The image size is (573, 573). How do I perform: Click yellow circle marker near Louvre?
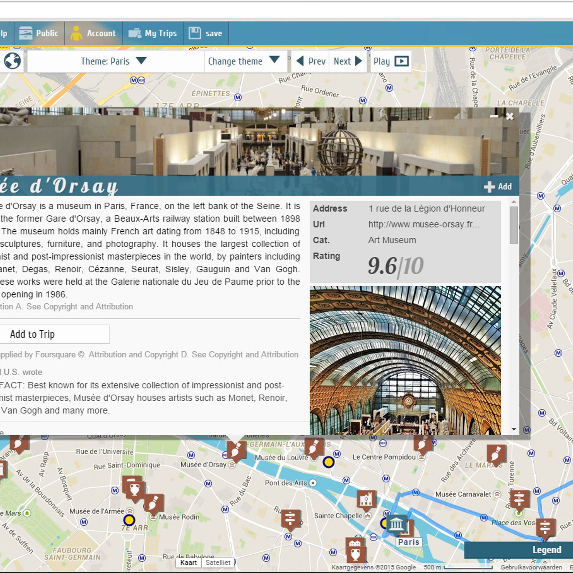click(x=328, y=462)
